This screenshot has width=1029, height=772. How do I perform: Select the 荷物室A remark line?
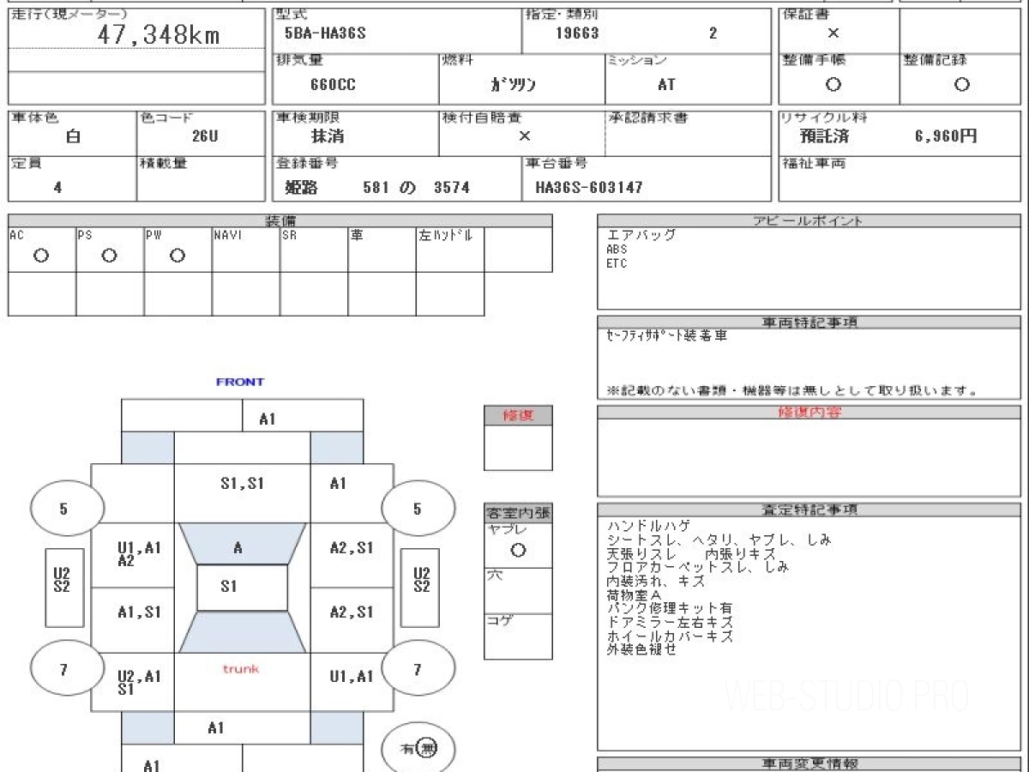tap(634, 594)
